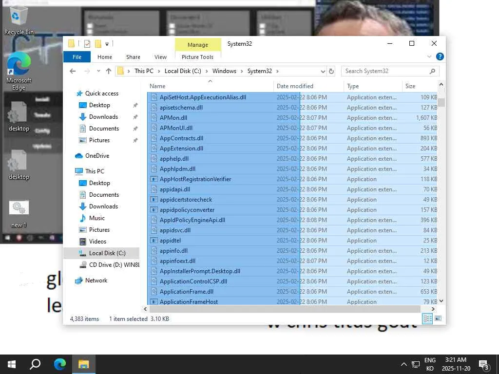Image resolution: width=499 pixels, height=374 pixels.
Task: Select Quick access in the navigation pane
Action: coord(101,93)
